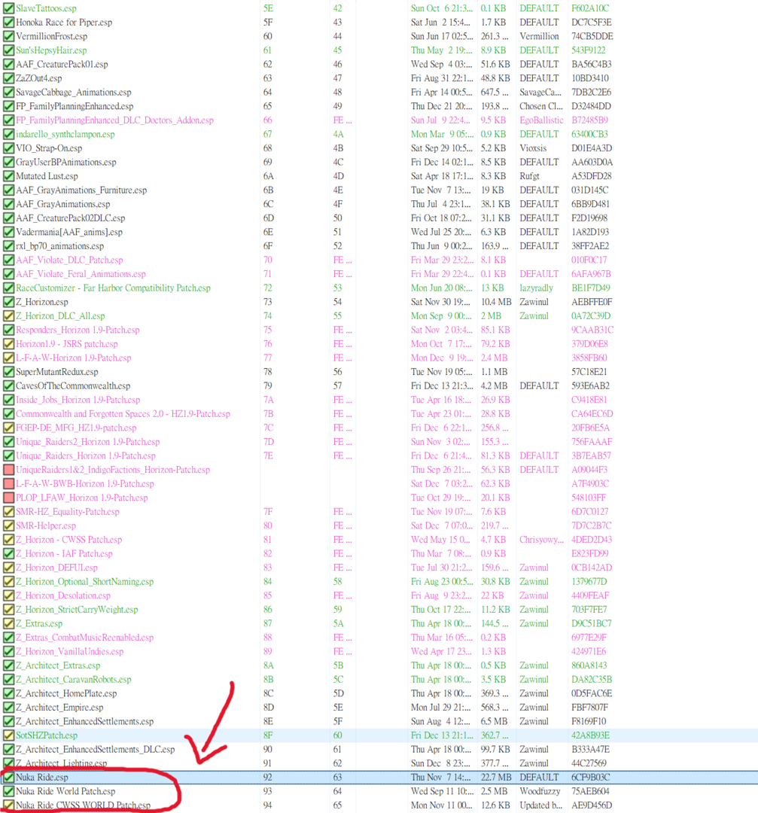
Task: Uncheck the SlaveTattoos.esp checkbox
Action: tap(8, 8)
